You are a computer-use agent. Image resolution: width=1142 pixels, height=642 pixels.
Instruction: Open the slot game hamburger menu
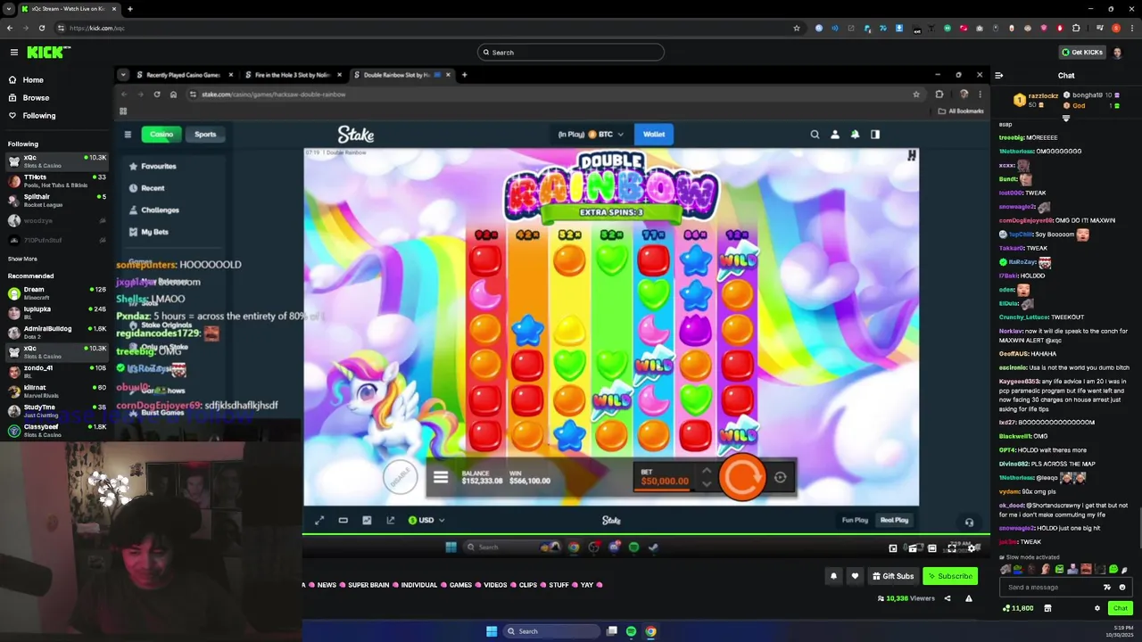(441, 477)
